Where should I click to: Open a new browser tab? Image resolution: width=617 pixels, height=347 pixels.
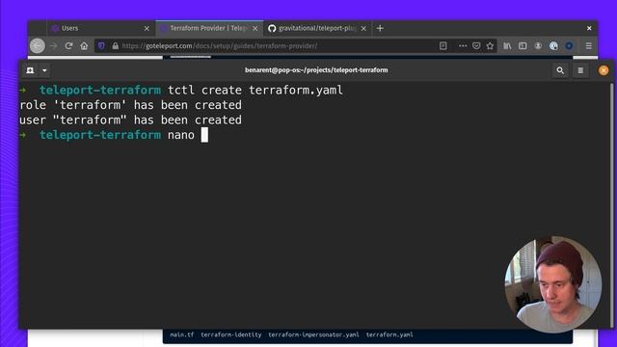pyautogui.click(x=380, y=28)
